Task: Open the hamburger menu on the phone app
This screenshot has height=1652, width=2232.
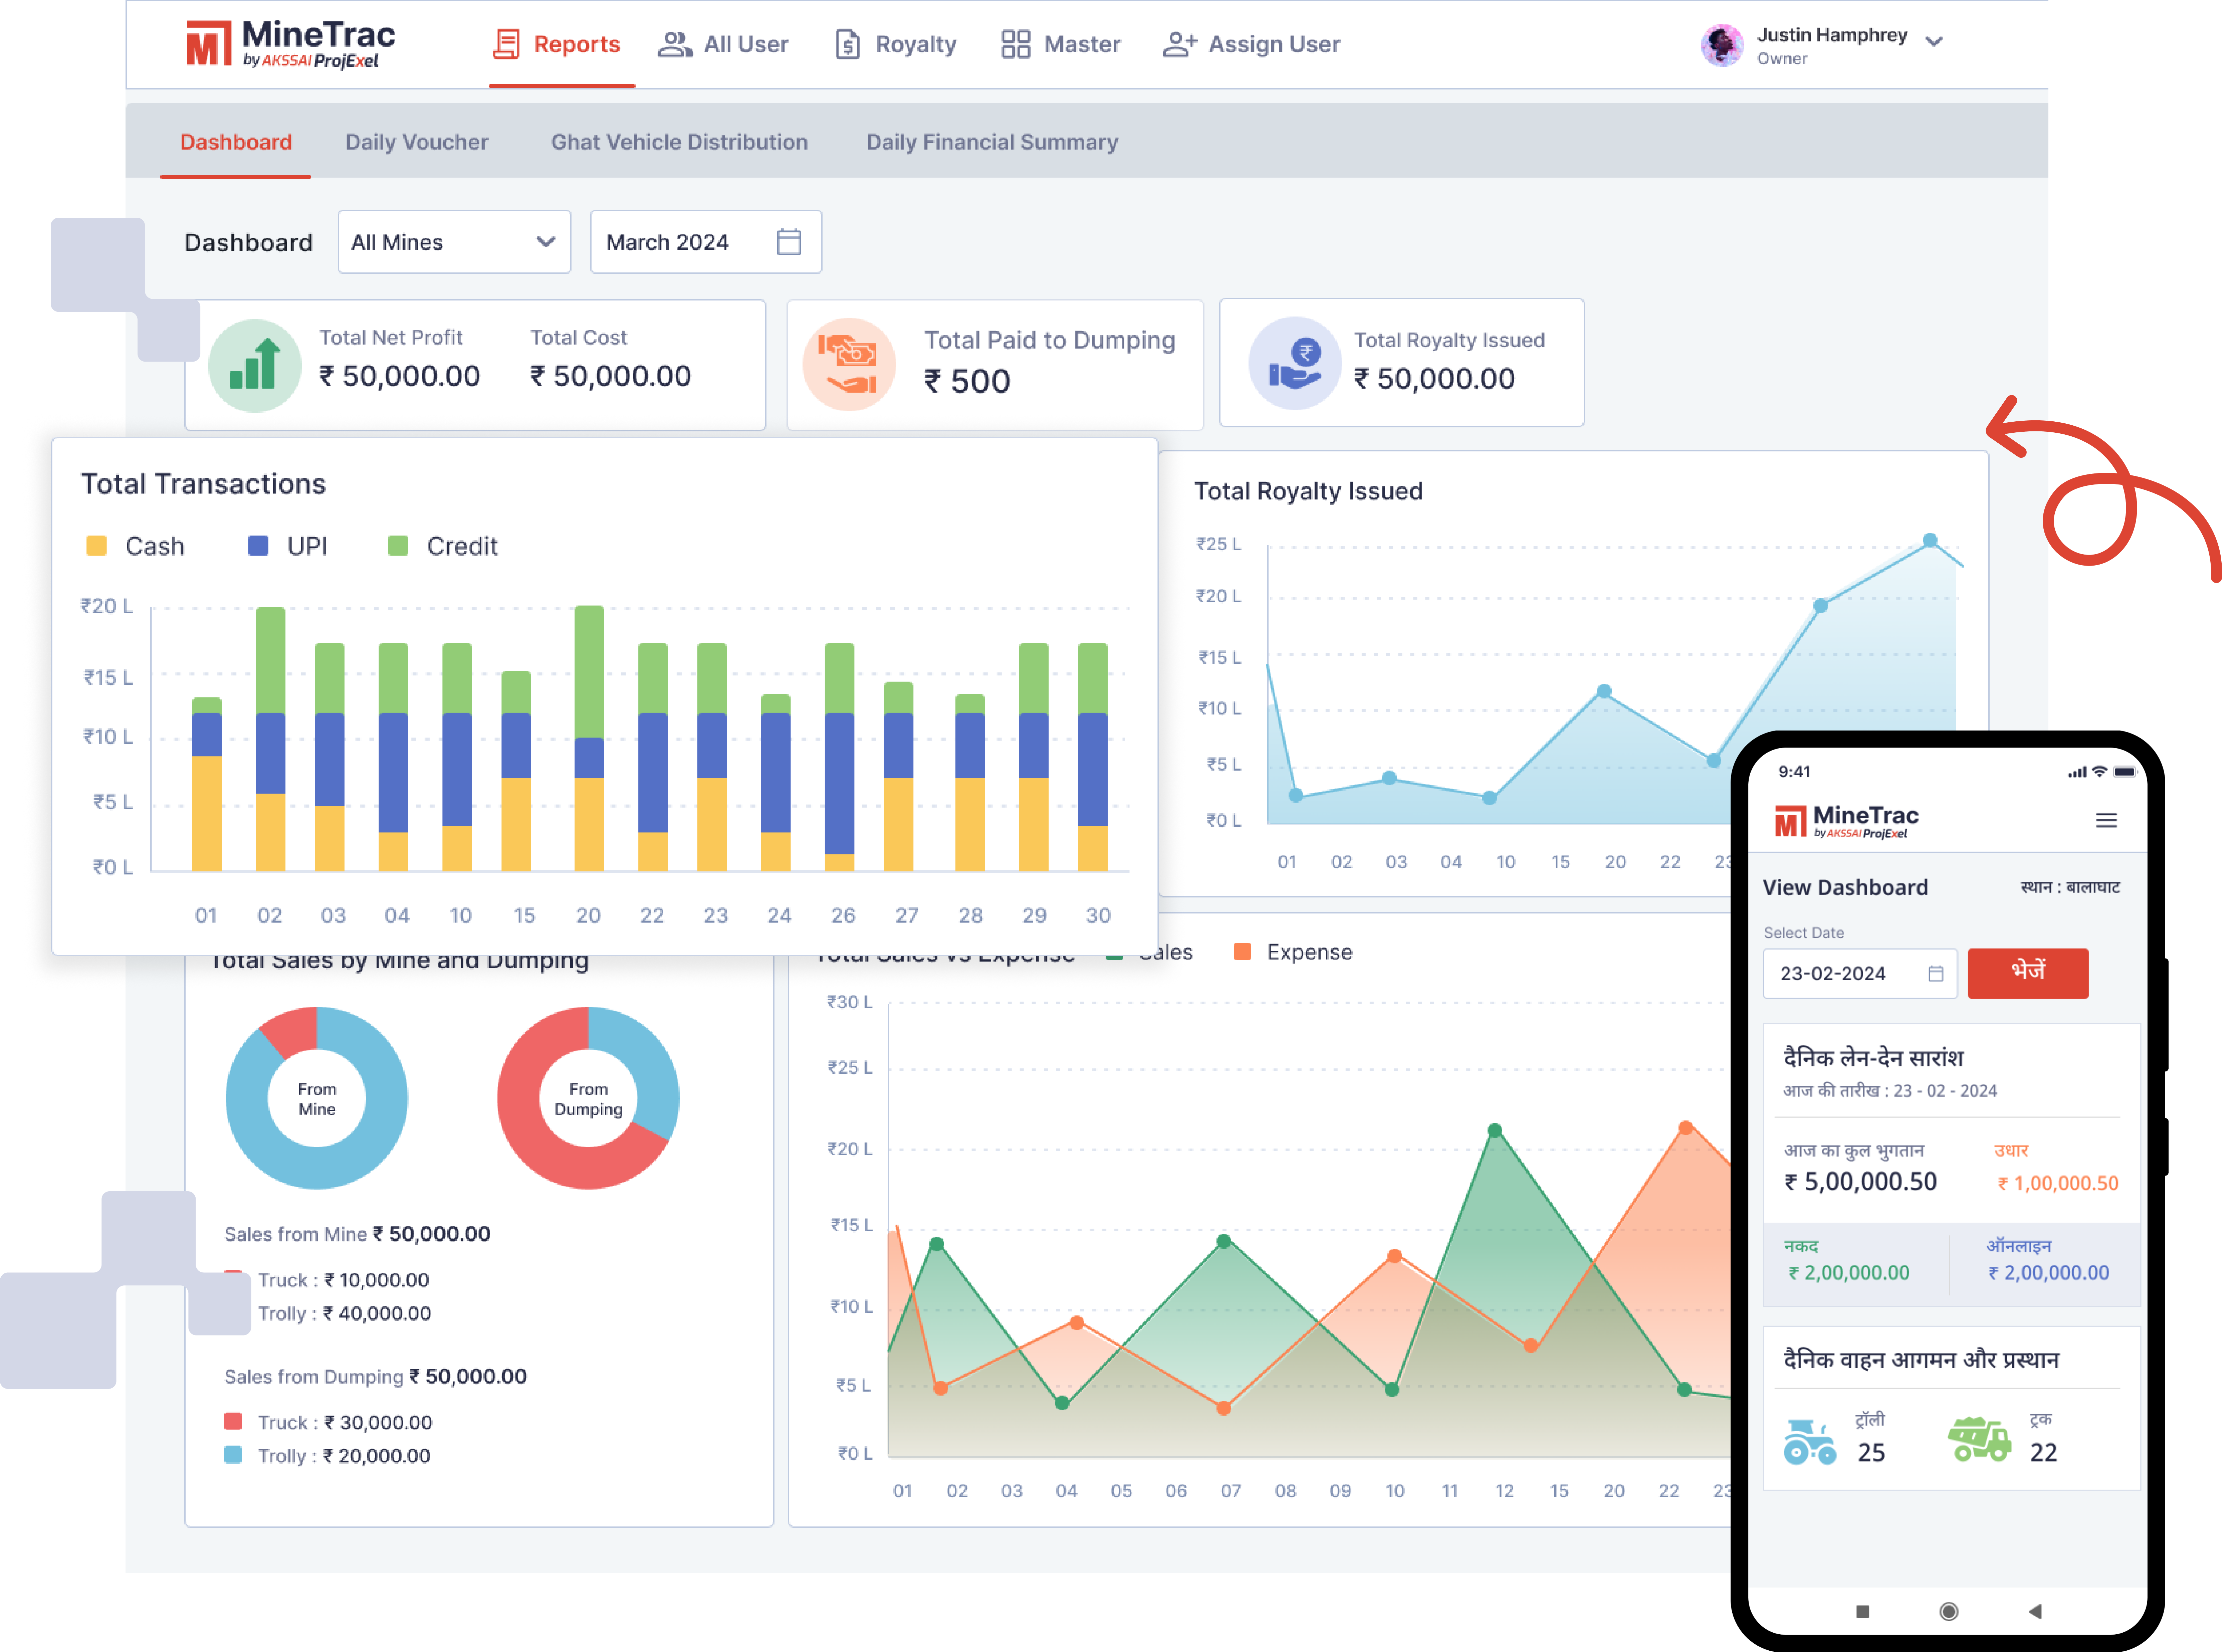Action: point(2106,820)
